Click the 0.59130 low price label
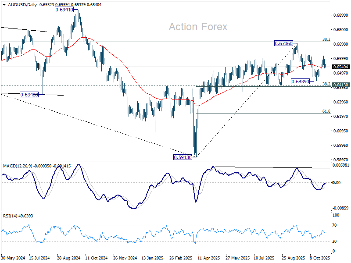 click(x=183, y=156)
